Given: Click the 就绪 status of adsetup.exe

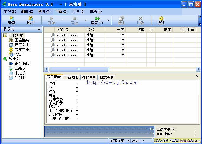Looking at the screenshot, I should pyautogui.click(x=89, y=35).
